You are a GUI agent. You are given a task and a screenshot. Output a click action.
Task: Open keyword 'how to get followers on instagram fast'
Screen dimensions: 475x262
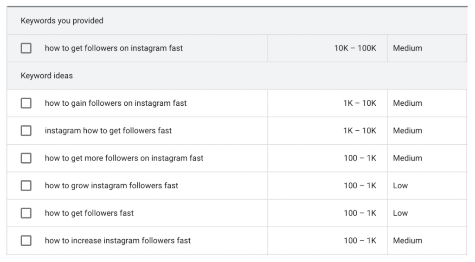(x=114, y=48)
